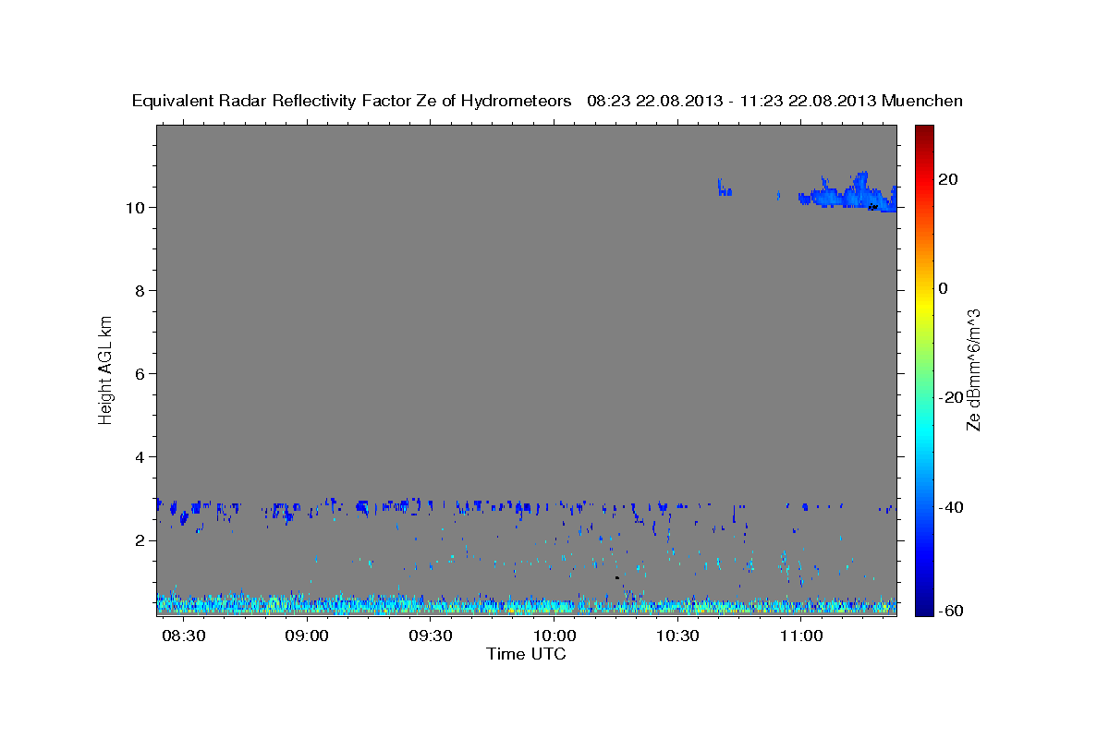Click the 10:00 time tick label
This screenshot has height=739, width=1109.
point(554,636)
